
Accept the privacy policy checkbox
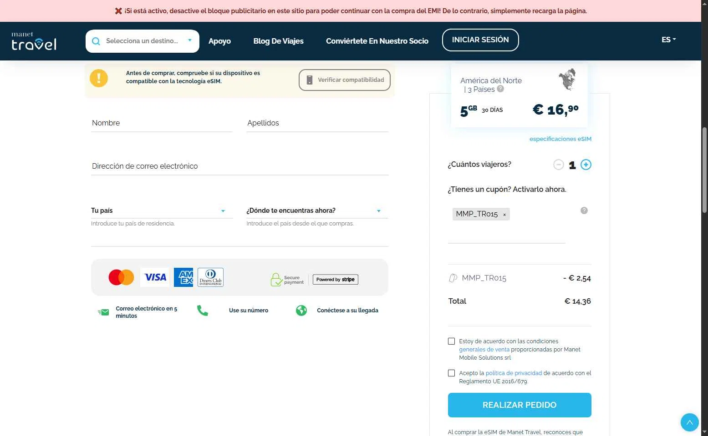point(451,373)
